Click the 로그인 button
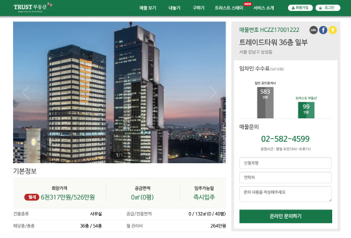The height and width of the screenshot is (238, 351). tap(328, 8)
